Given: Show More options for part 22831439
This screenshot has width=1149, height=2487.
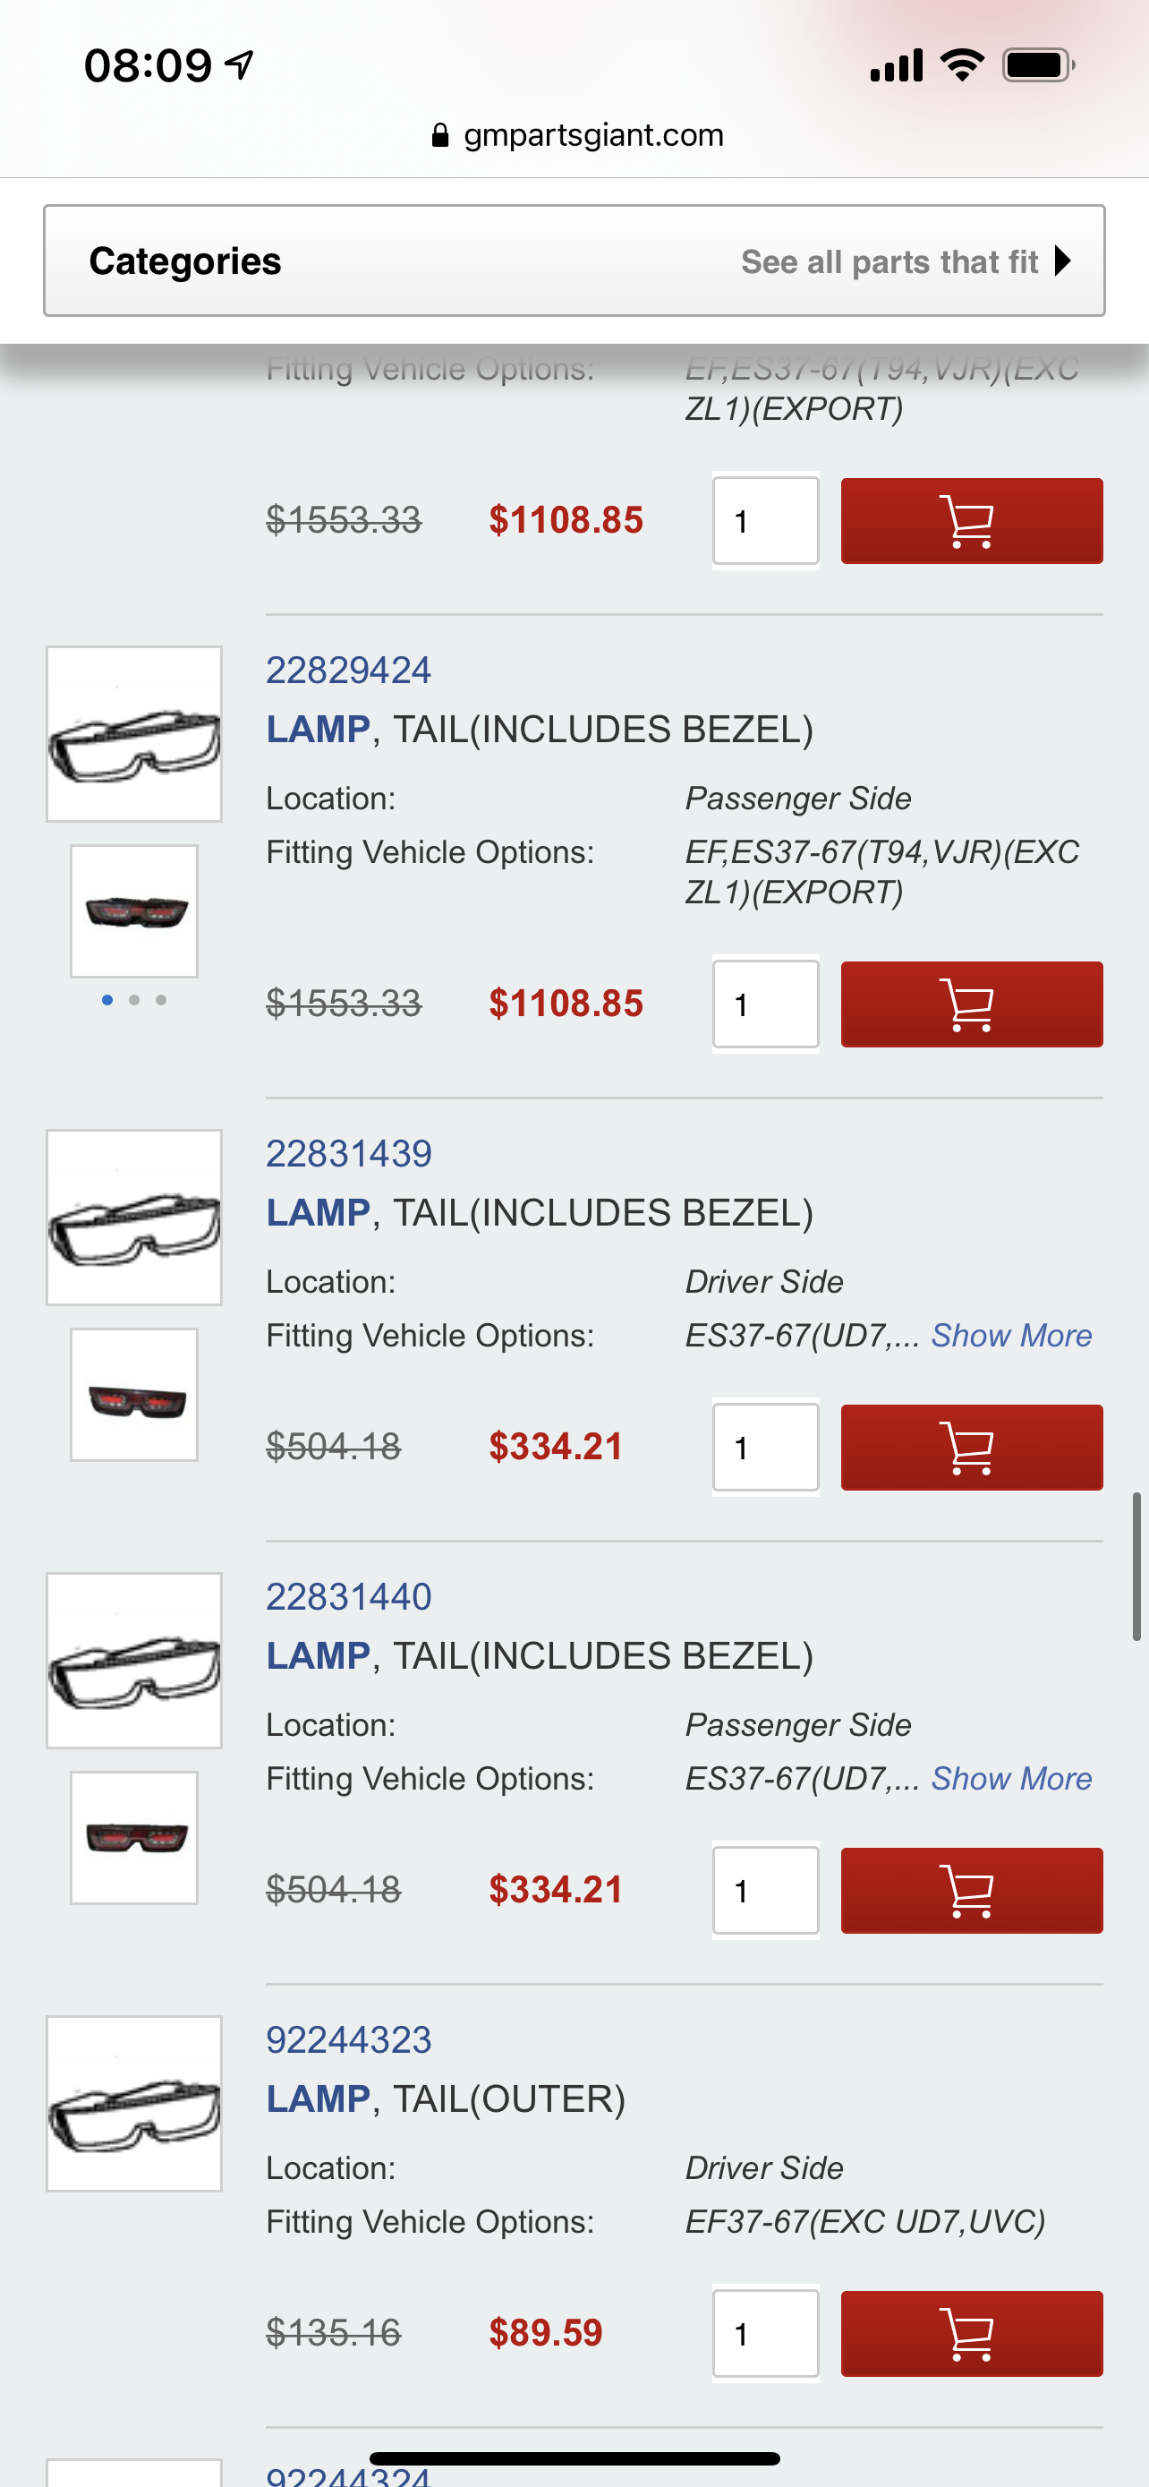Looking at the screenshot, I should click(1010, 1335).
